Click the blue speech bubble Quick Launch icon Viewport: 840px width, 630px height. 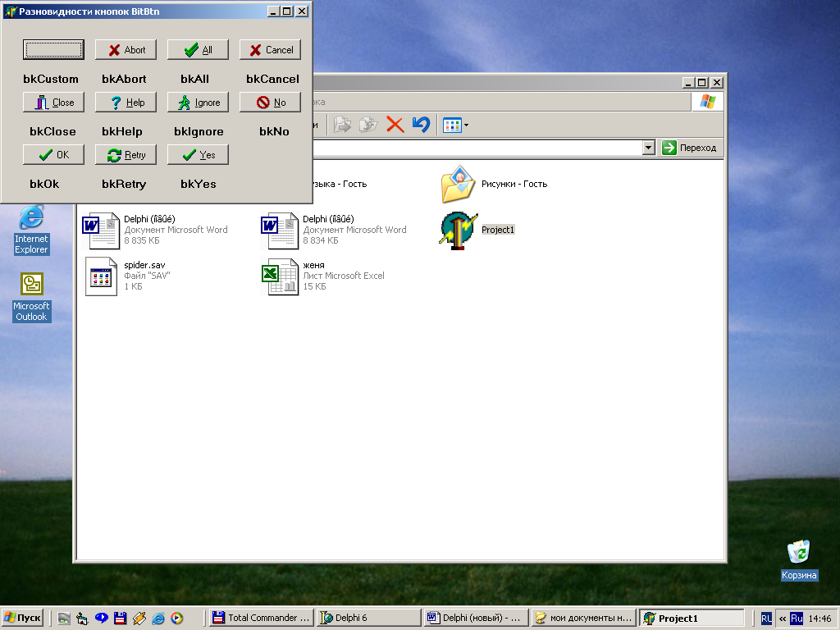(101, 619)
